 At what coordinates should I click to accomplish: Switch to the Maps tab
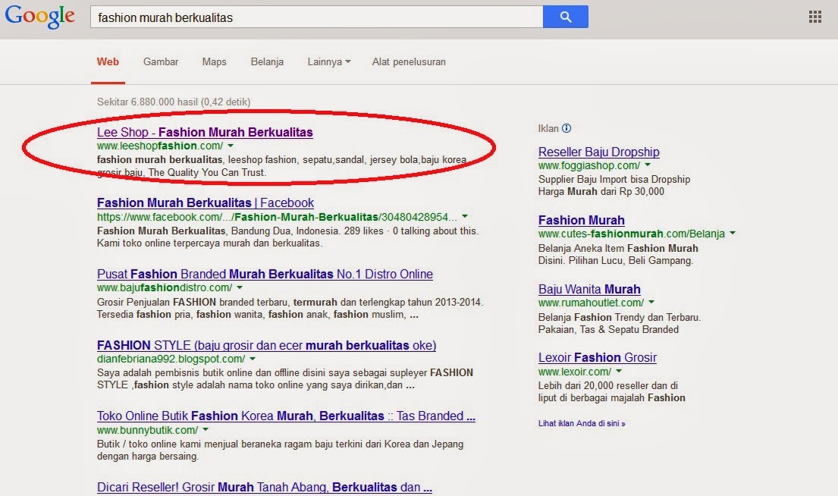215,62
